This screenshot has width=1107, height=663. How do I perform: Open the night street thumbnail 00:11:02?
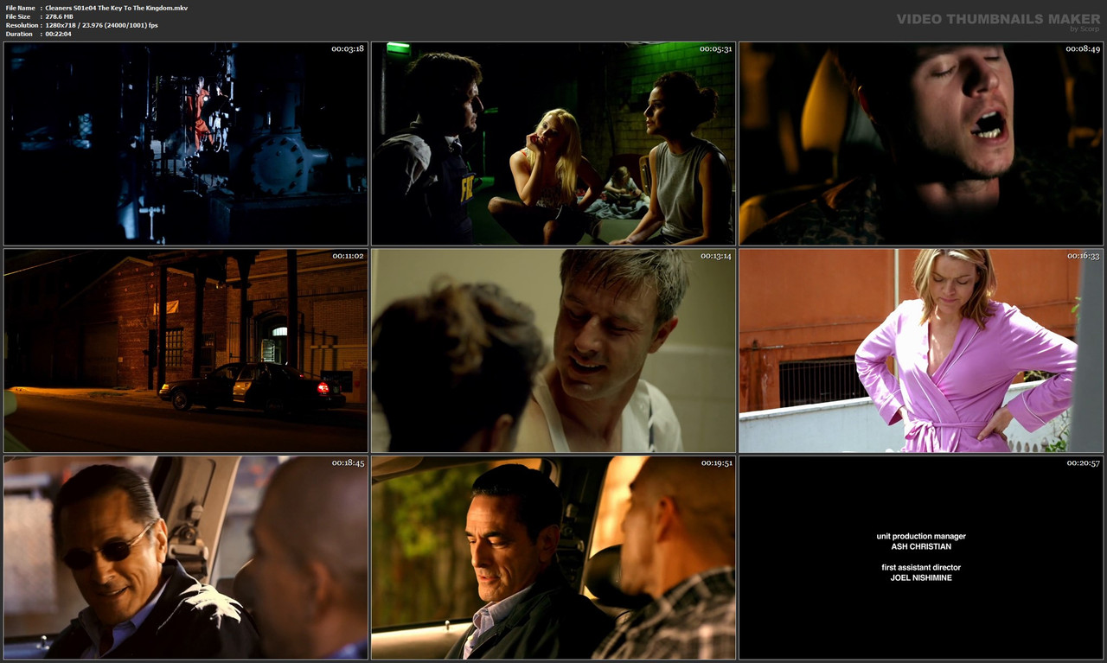click(x=186, y=351)
